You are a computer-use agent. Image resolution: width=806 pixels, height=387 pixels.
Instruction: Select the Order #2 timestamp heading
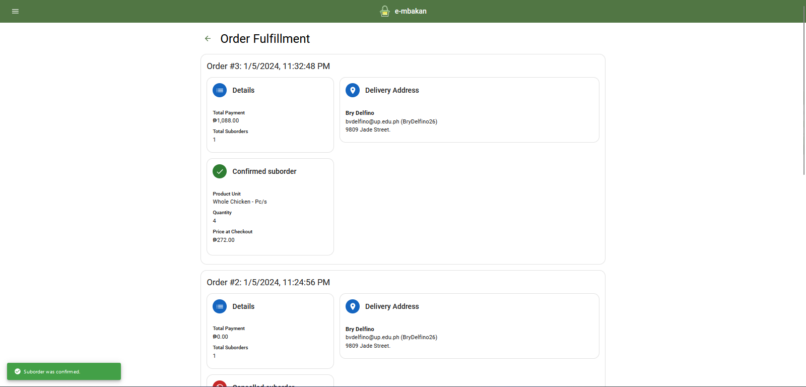tap(268, 282)
